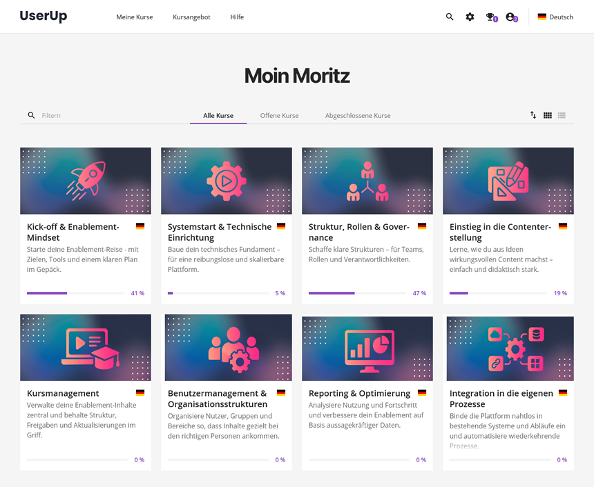The image size is (594, 487).
Task: Click German flag on Benutzermanagement card
Action: click(281, 392)
